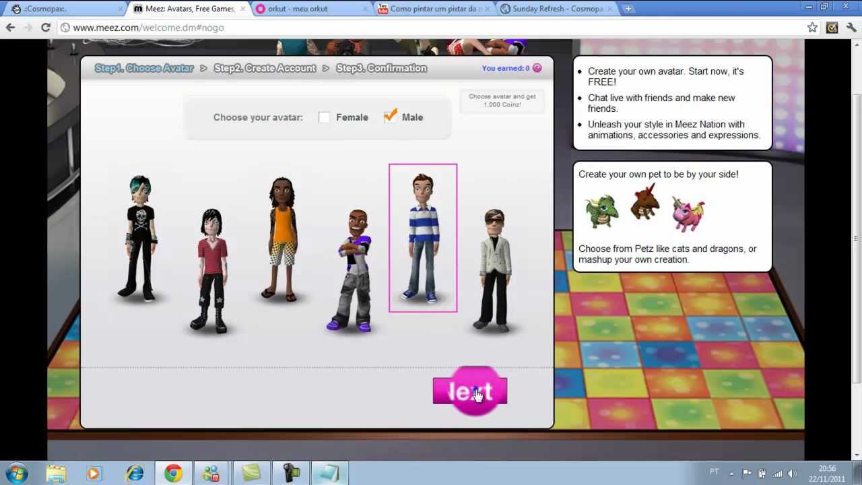Show hidden system tray icons
This screenshot has height=485, width=862.
pyautogui.click(x=732, y=473)
